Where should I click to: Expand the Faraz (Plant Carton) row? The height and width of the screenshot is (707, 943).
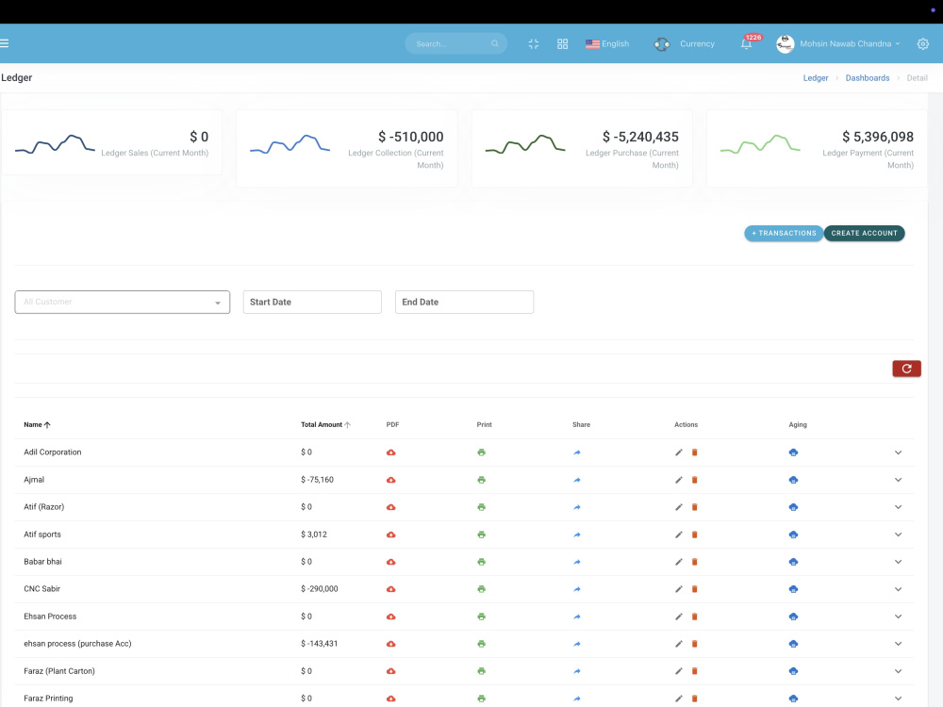[x=898, y=671]
